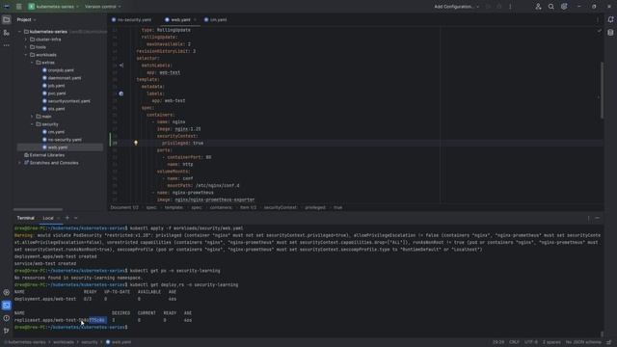Screen dimensions: 617x347
Task: Open kubernetes-series project dropdown
Action: click(x=54, y=7)
